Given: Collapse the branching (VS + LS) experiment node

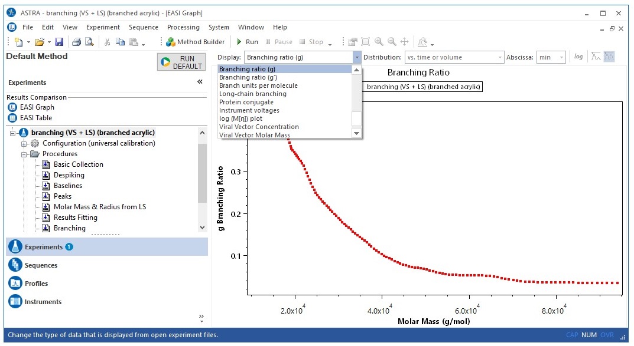Looking at the screenshot, I should tap(12, 133).
